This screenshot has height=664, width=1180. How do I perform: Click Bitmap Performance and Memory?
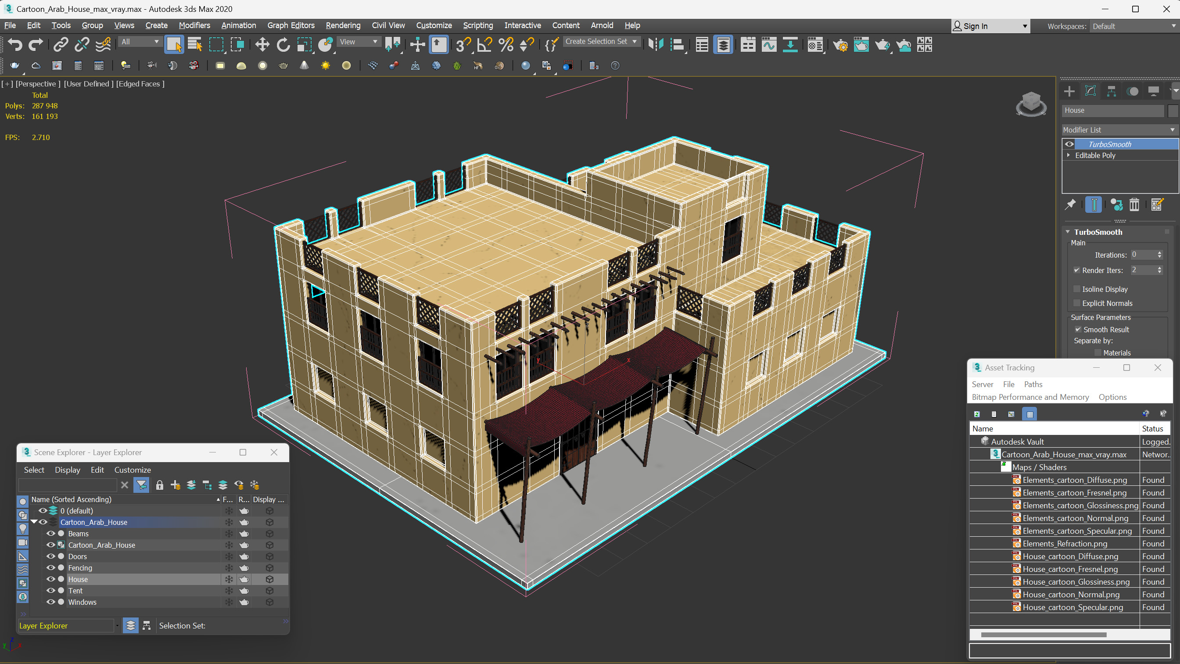[x=1030, y=397]
